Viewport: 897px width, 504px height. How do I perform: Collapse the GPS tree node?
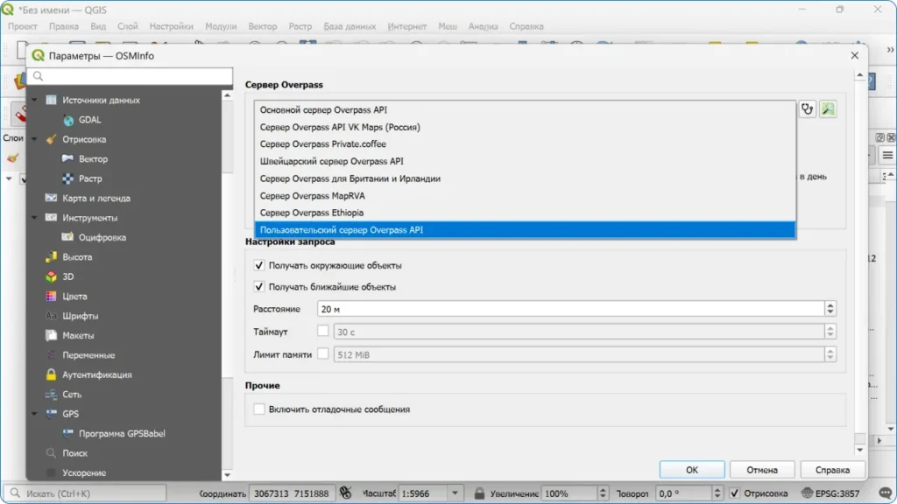click(x=34, y=414)
